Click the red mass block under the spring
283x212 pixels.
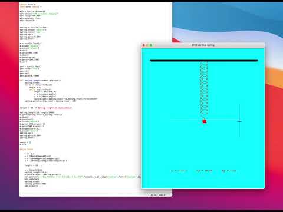(205, 121)
